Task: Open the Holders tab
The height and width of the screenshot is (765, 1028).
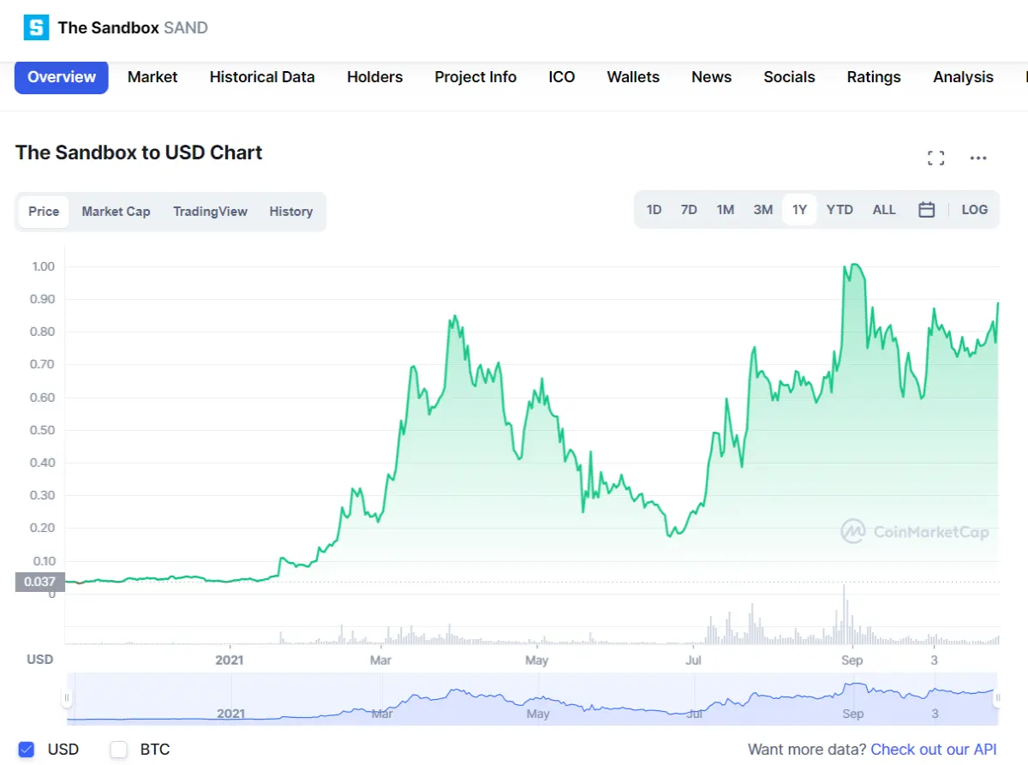Action: pos(374,77)
